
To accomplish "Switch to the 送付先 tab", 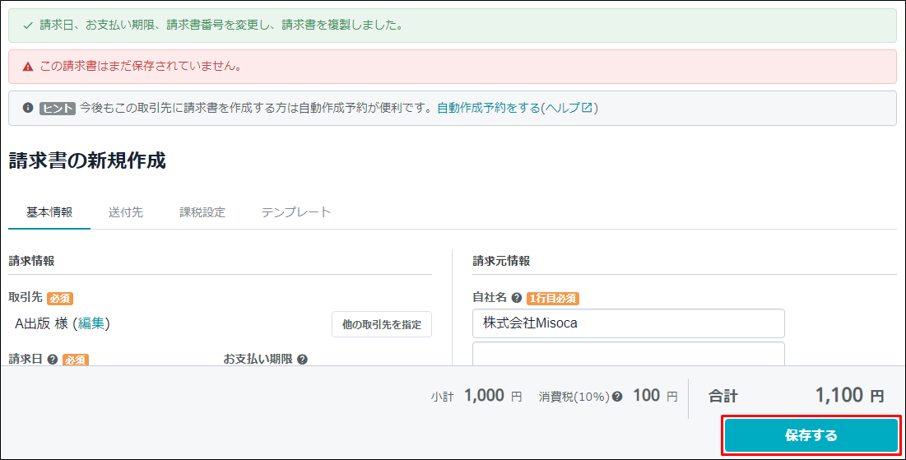I will pos(125,212).
